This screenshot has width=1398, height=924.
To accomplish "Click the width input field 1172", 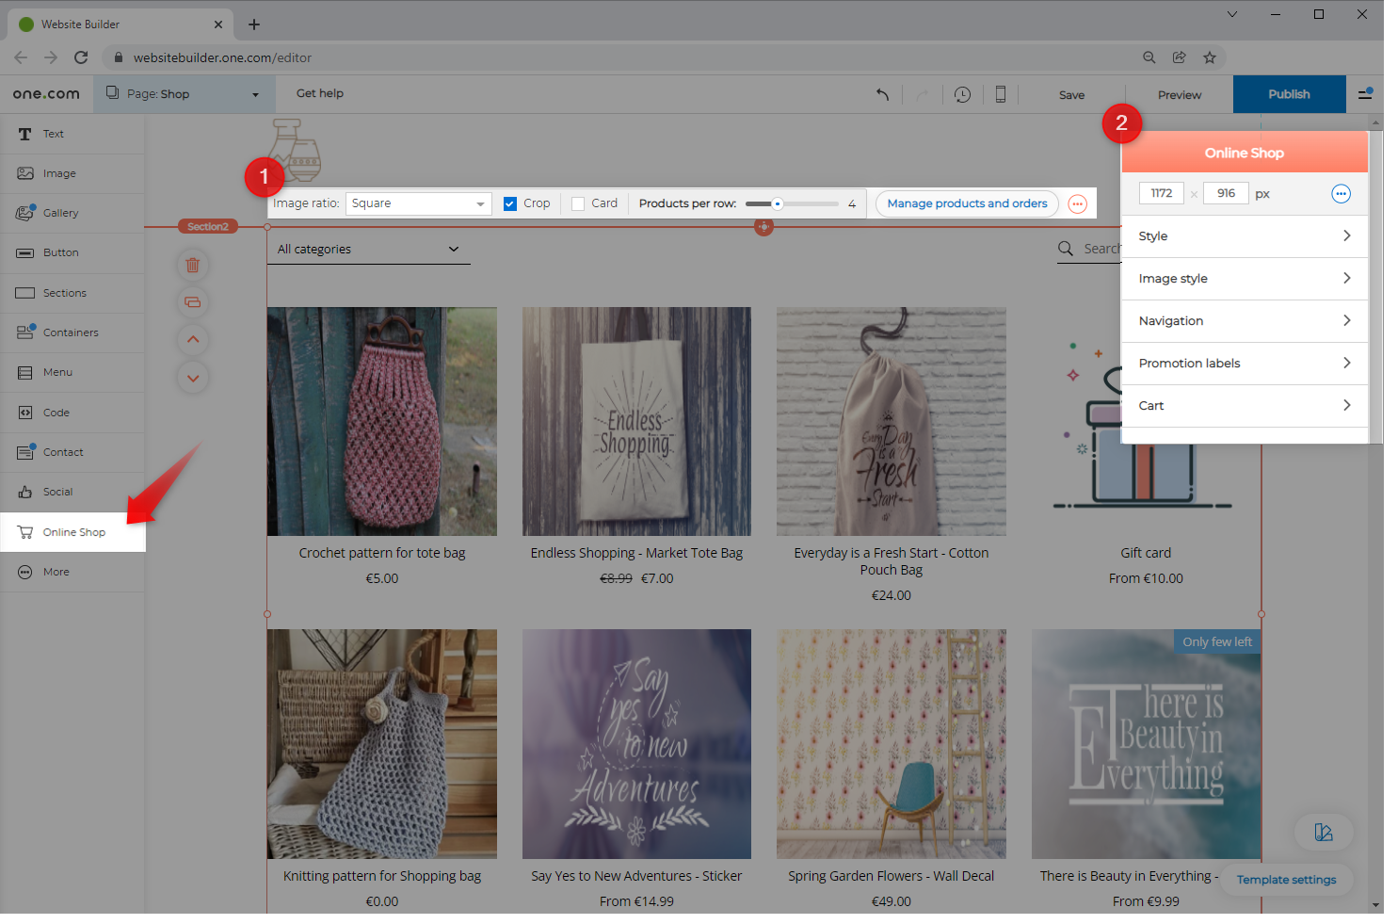I will pyautogui.click(x=1162, y=193).
